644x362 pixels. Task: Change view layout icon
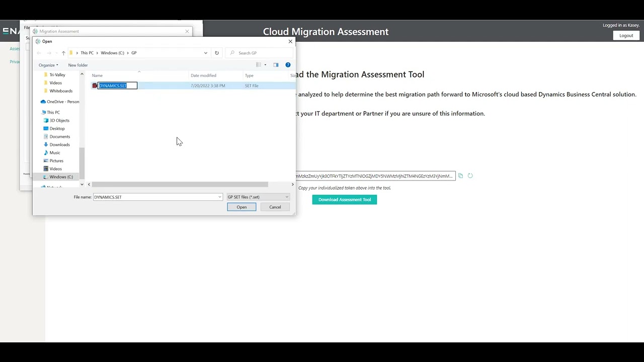pos(259,65)
